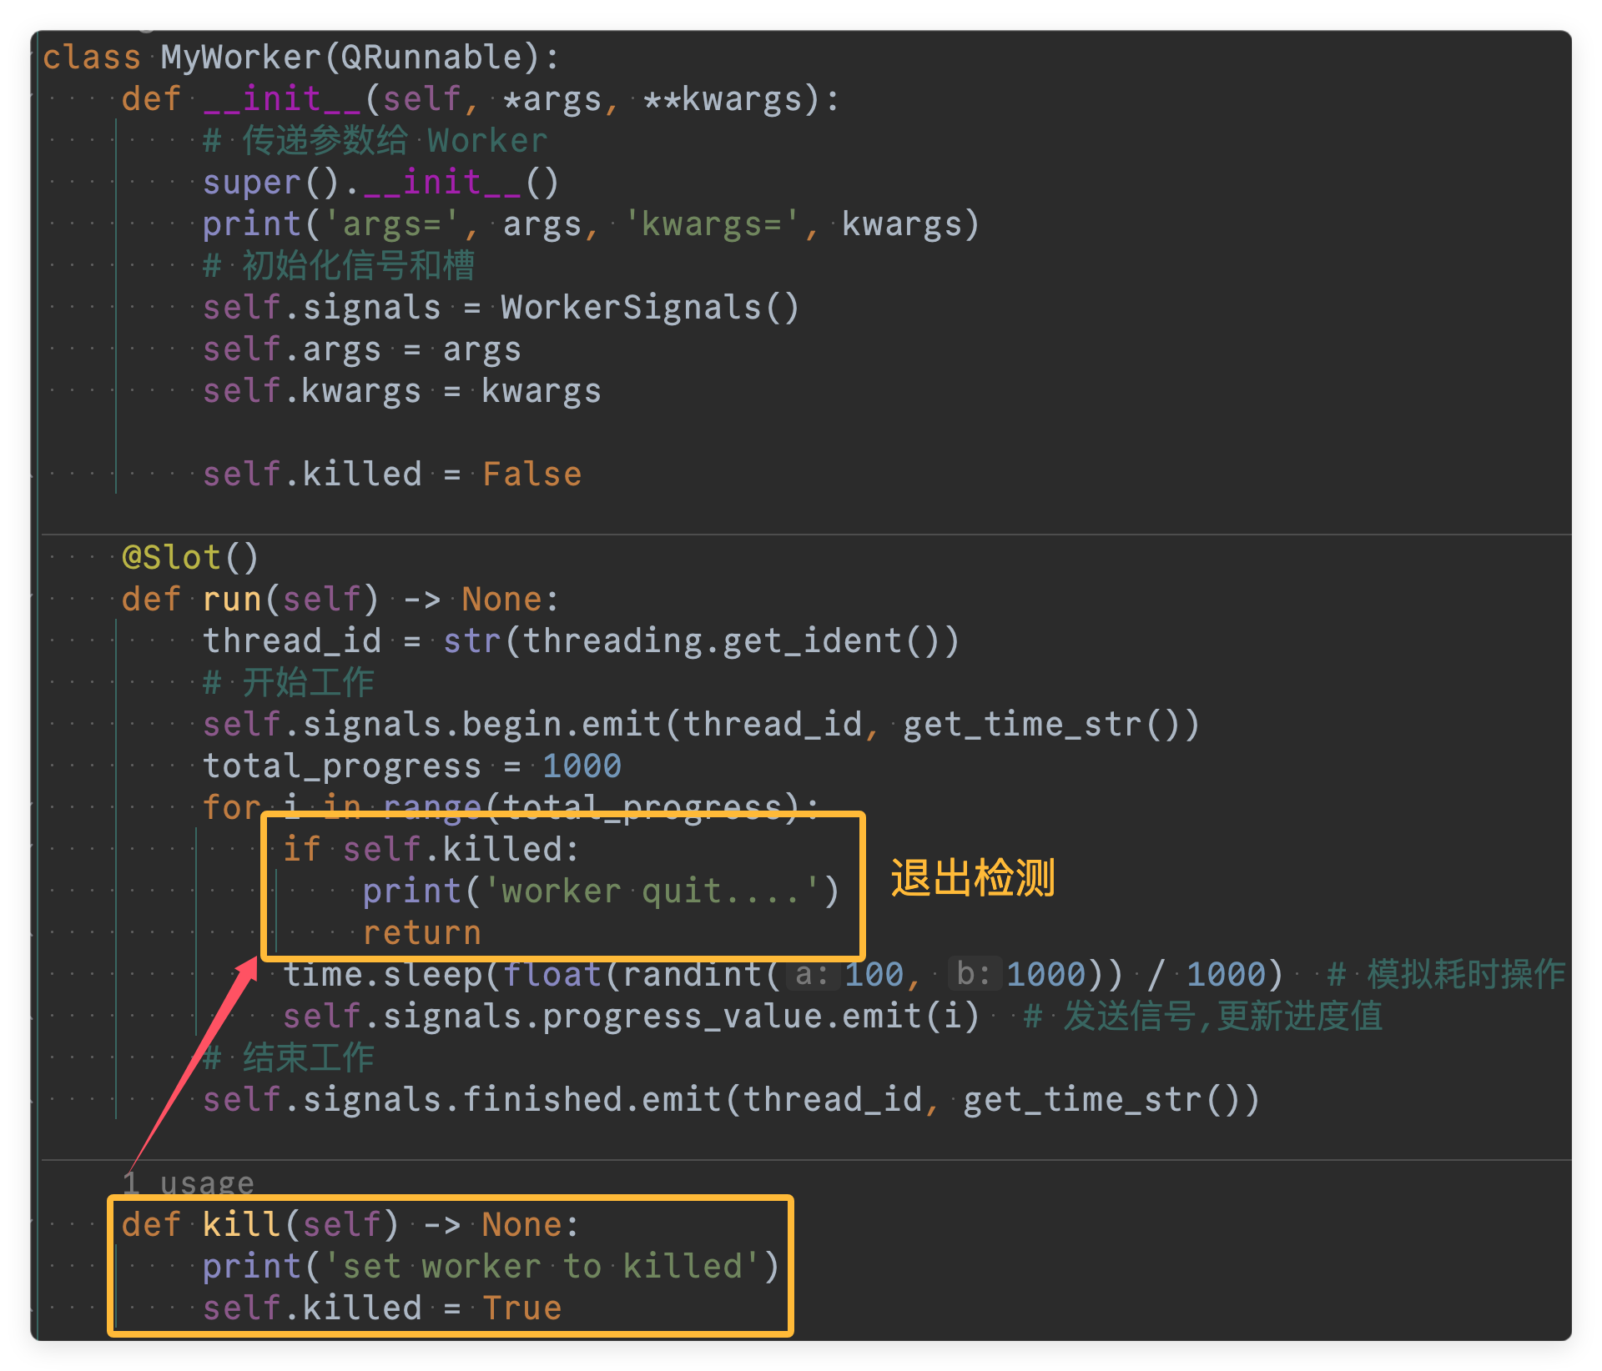Click the def __init__ method definition

(481, 99)
